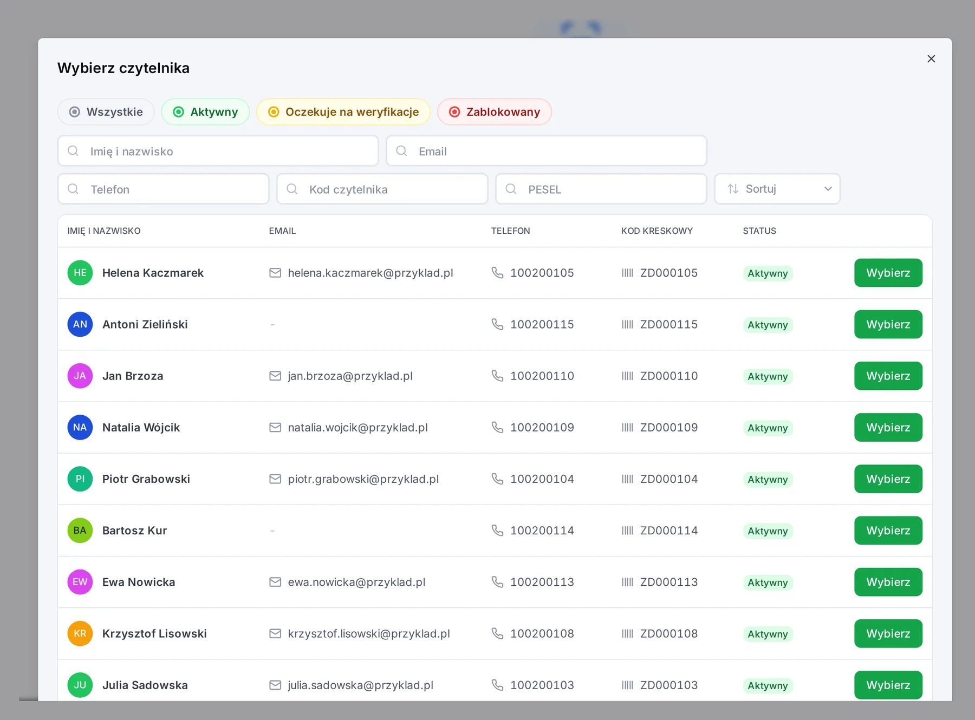This screenshot has width=975, height=720.
Task: Click the name Ewa Nowicka
Action: tap(139, 582)
